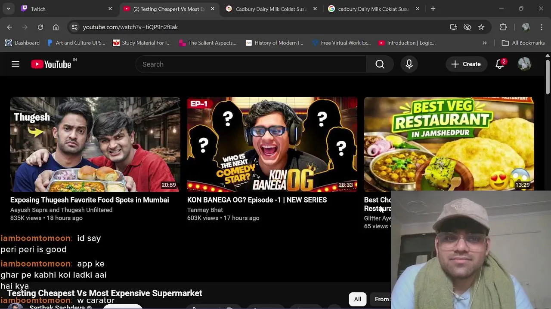The height and width of the screenshot is (309, 551).
Task: Open the Create button
Action: [x=466, y=64]
